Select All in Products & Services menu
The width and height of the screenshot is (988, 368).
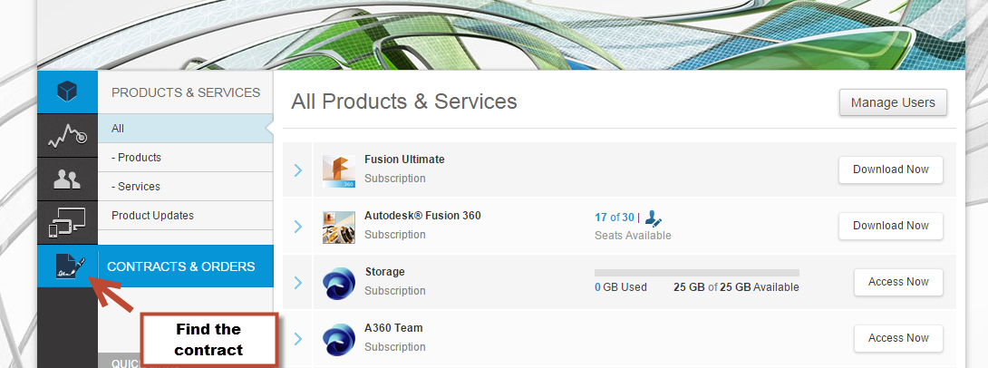[185, 129]
